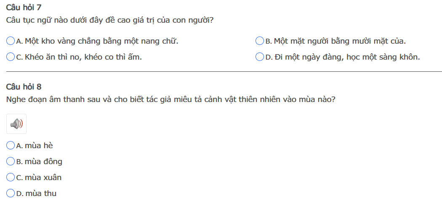Mark the "mùa thu" radio circle
This screenshot has height=204, width=442.
11,194
